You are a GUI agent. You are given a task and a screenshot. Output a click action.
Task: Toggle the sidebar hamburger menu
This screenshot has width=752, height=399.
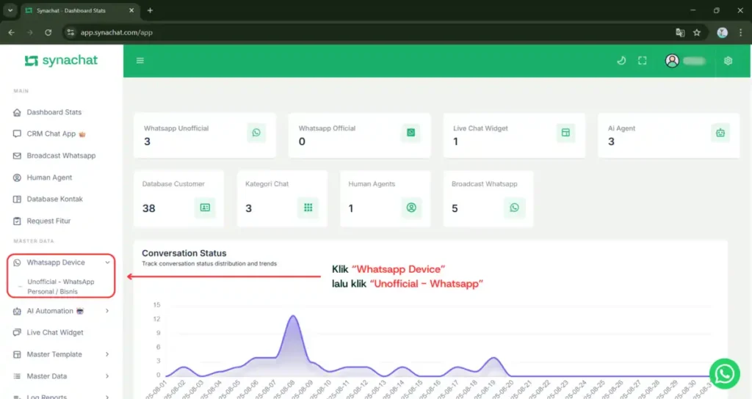(140, 60)
